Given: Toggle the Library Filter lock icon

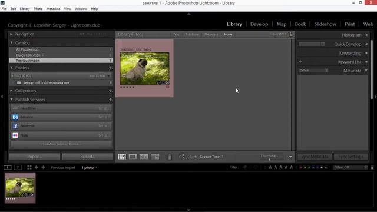Looking at the screenshot, I should coord(292,34).
